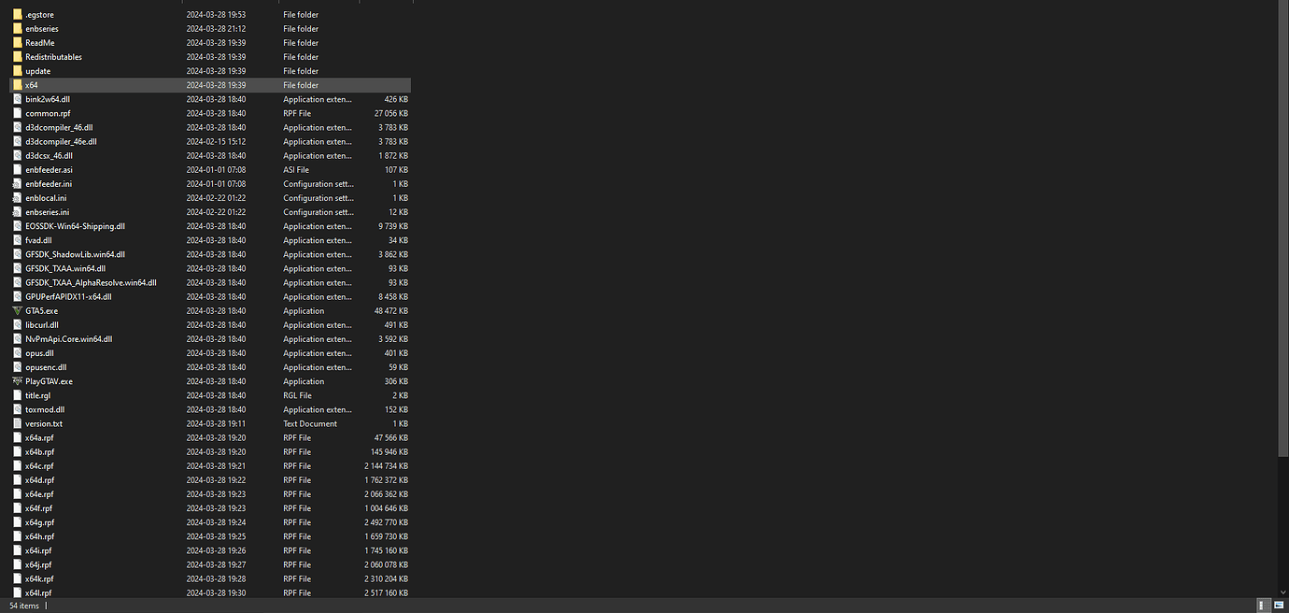Switch to details view in status bar
This screenshot has width=1289, height=613.
coord(1262,606)
